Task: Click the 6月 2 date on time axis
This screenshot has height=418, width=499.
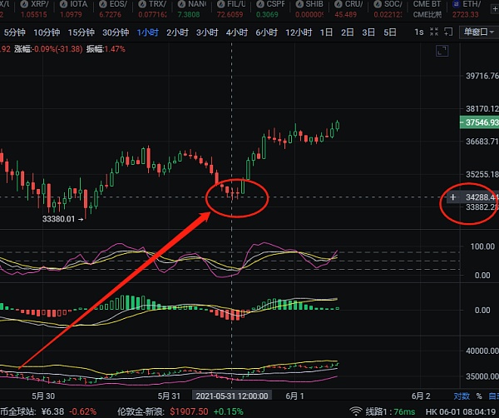Action: point(421,396)
